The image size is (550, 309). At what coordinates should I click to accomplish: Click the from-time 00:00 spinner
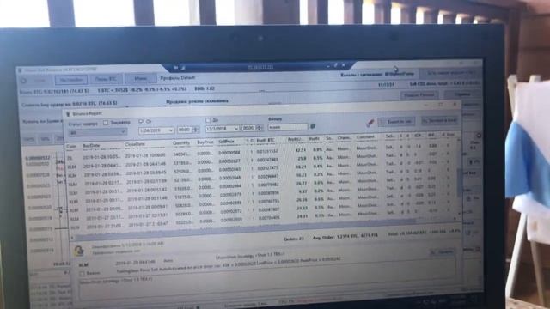(188, 130)
